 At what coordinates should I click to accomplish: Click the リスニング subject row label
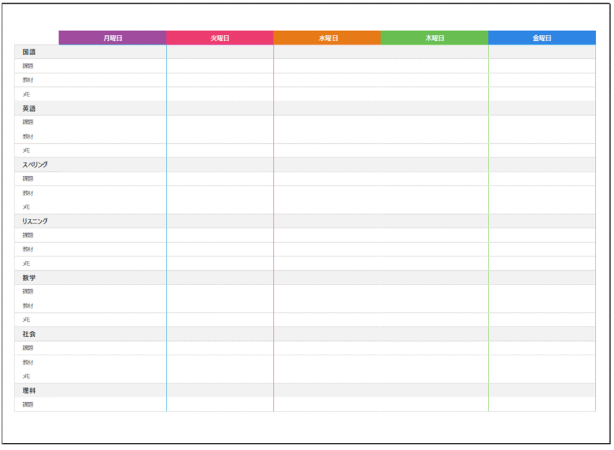click(x=35, y=221)
